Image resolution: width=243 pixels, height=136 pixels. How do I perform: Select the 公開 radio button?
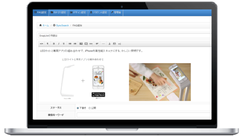90,108
